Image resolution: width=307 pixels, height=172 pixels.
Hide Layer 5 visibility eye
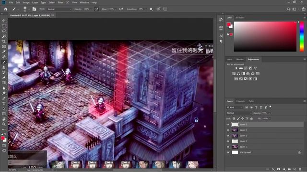tap(228, 124)
